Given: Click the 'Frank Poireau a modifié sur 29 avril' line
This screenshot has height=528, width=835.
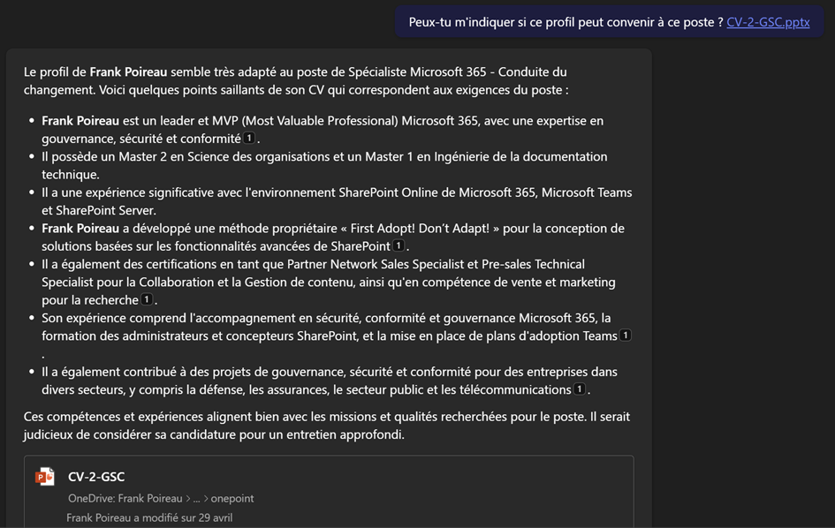Looking at the screenshot, I should coord(149,517).
